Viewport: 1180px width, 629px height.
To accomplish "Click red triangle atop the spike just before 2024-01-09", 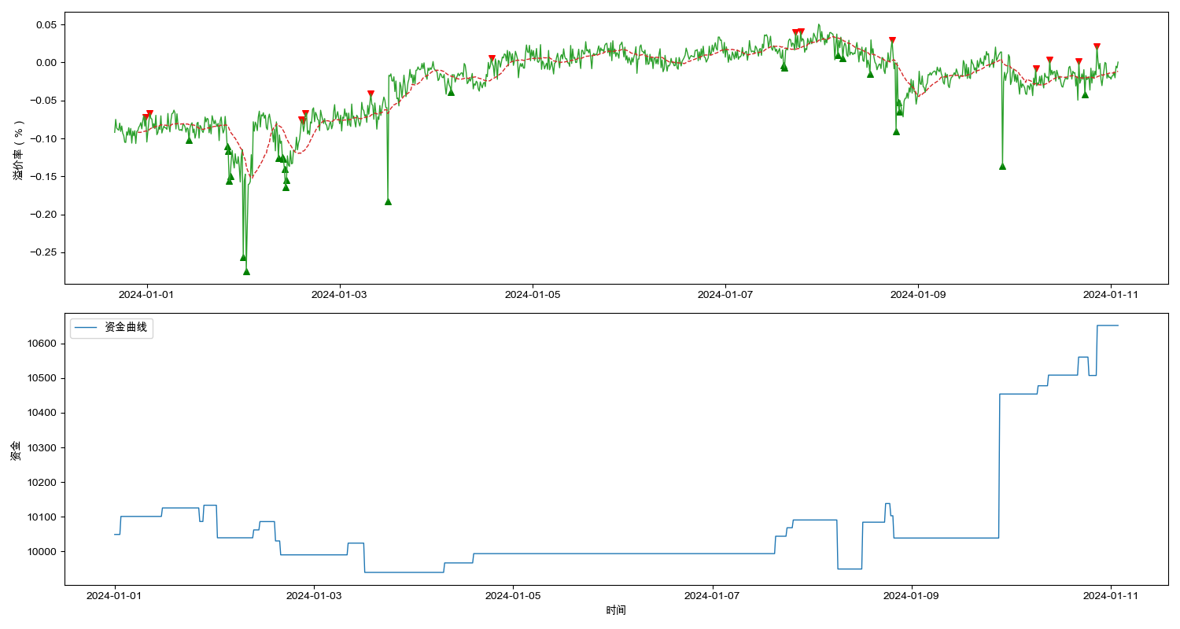I will tap(892, 41).
